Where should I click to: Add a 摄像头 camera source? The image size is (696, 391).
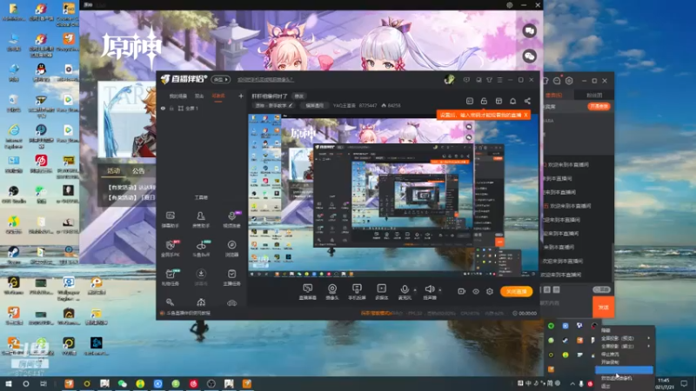pyautogui.click(x=332, y=292)
